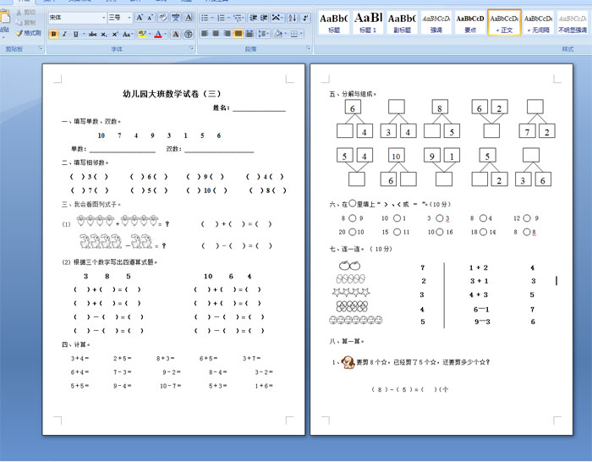This screenshot has width=592, height=462.
Task: Open the font name combo box
Action: click(x=78, y=18)
